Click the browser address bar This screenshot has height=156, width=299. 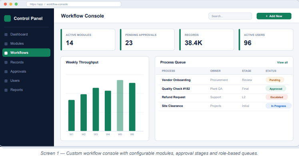click(x=74, y=4)
